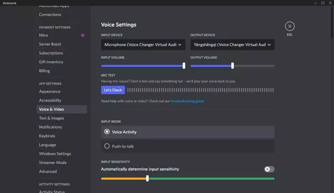Select Push-to-talk input mode
Viewport: 334px width, 193px height.
click(107, 146)
